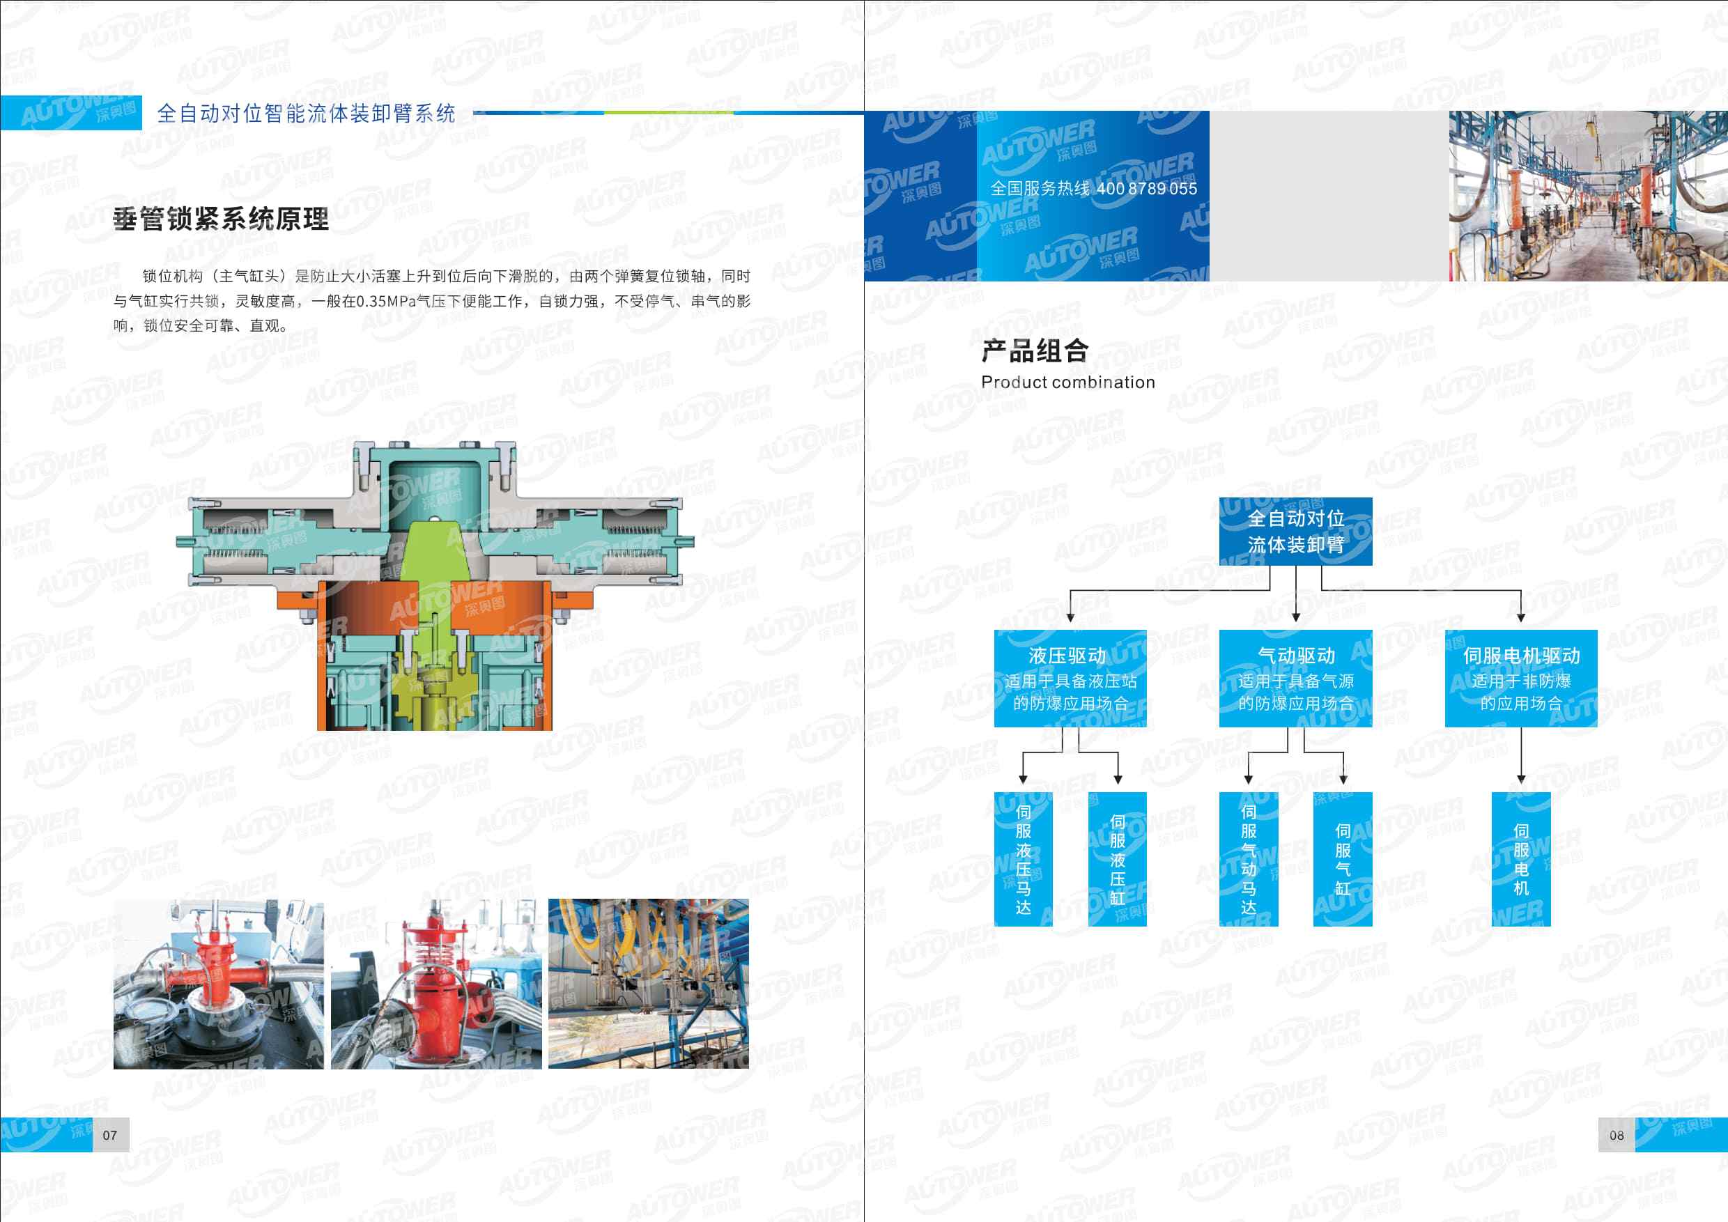The image size is (1728, 1222).
Task: Click the loading bay photo in header
Action: 1588,196
